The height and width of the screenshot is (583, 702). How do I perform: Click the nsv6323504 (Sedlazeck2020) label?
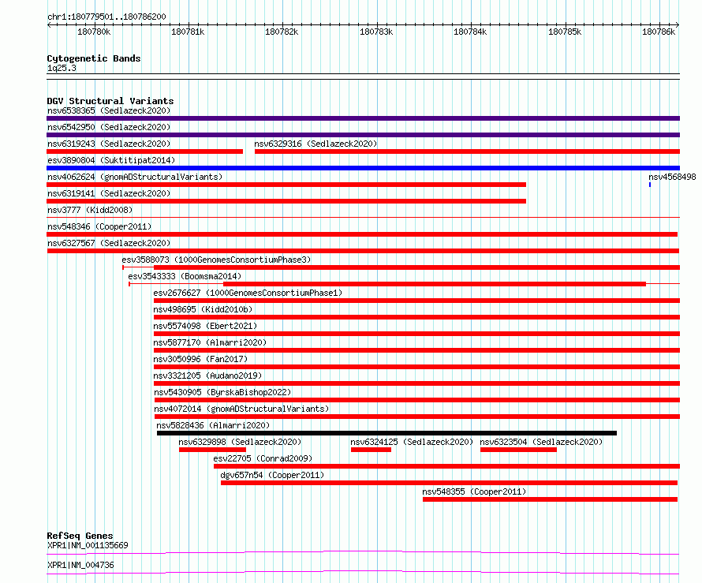pos(541,442)
